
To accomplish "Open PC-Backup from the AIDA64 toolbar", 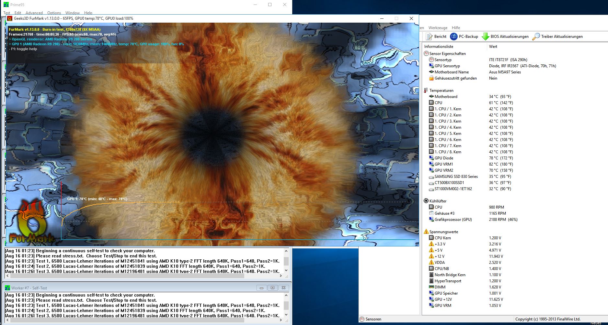I will tap(464, 37).
